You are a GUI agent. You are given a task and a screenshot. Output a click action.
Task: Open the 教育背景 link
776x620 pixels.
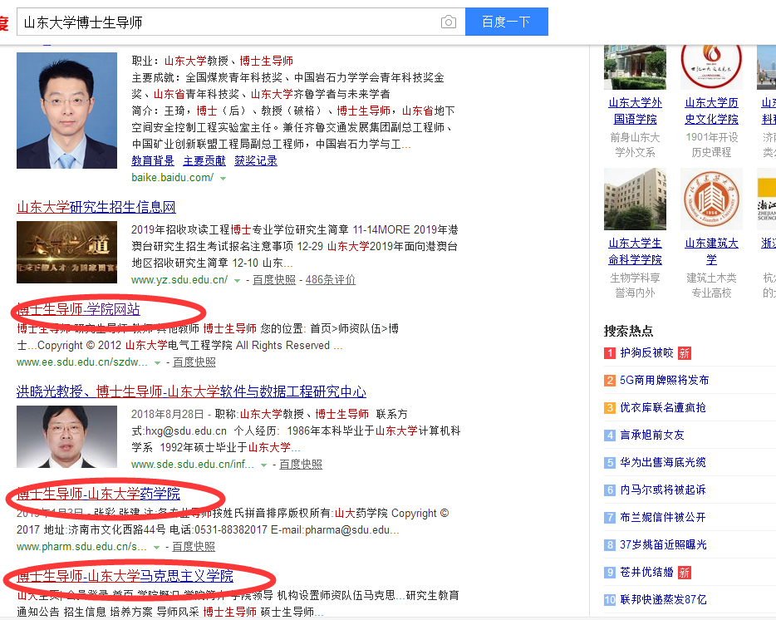153,160
